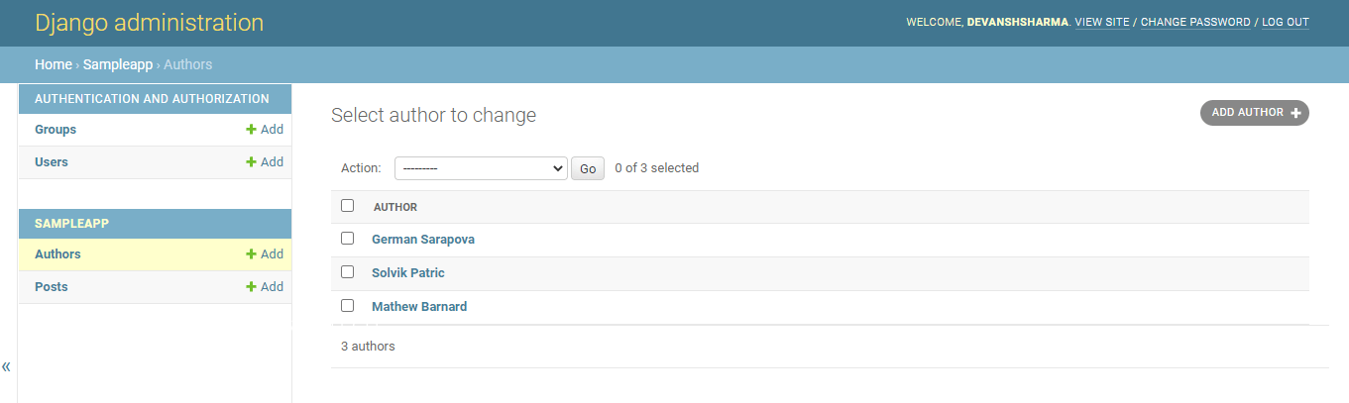The width and height of the screenshot is (1349, 403).
Task: Click the plus icon on Add Author button
Action: (1295, 113)
